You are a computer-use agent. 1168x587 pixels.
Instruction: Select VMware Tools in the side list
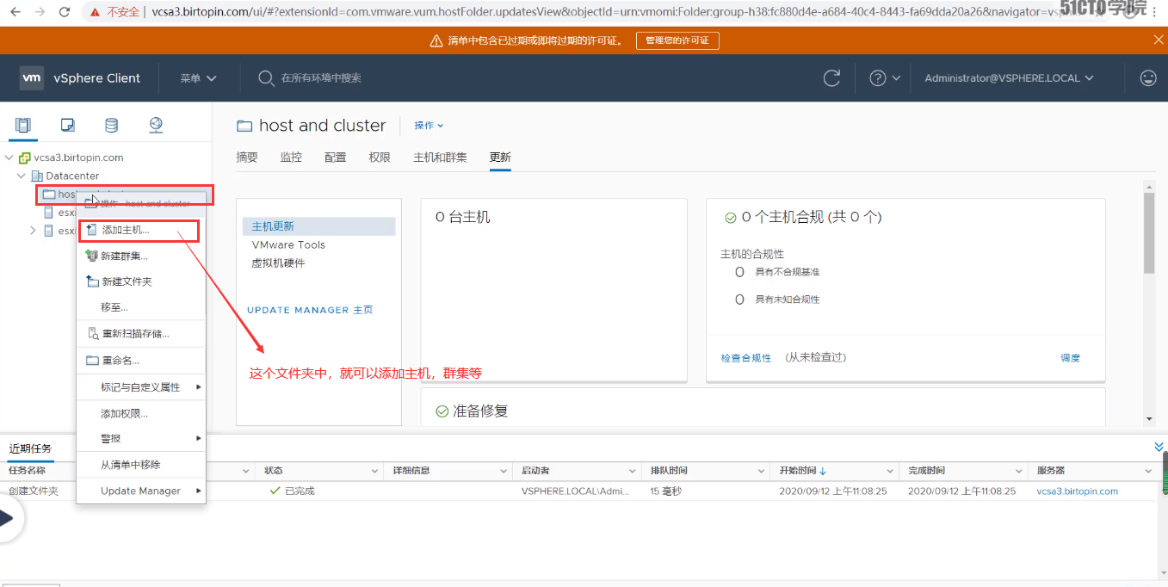click(x=288, y=244)
